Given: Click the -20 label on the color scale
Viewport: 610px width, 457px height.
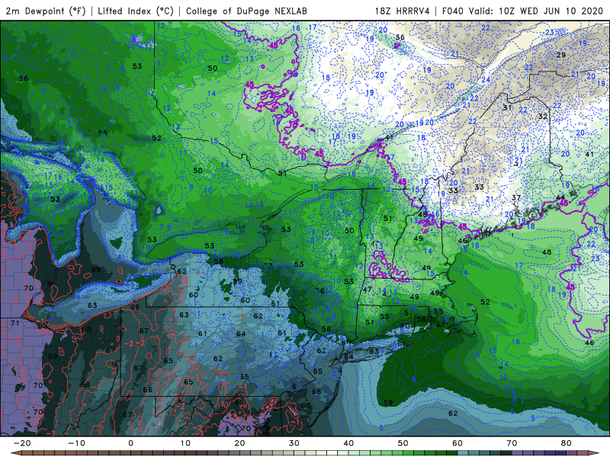Looking at the screenshot, I should 22,443.
